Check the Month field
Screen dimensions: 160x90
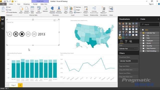pos(143,43)
